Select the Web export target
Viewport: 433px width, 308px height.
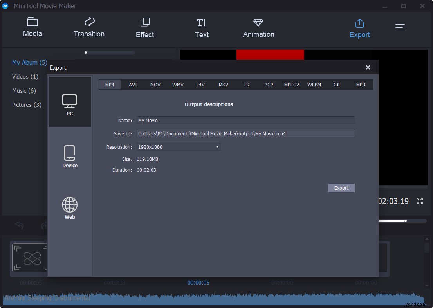70,207
